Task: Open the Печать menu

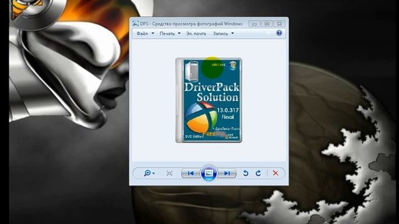Action: tap(167, 34)
